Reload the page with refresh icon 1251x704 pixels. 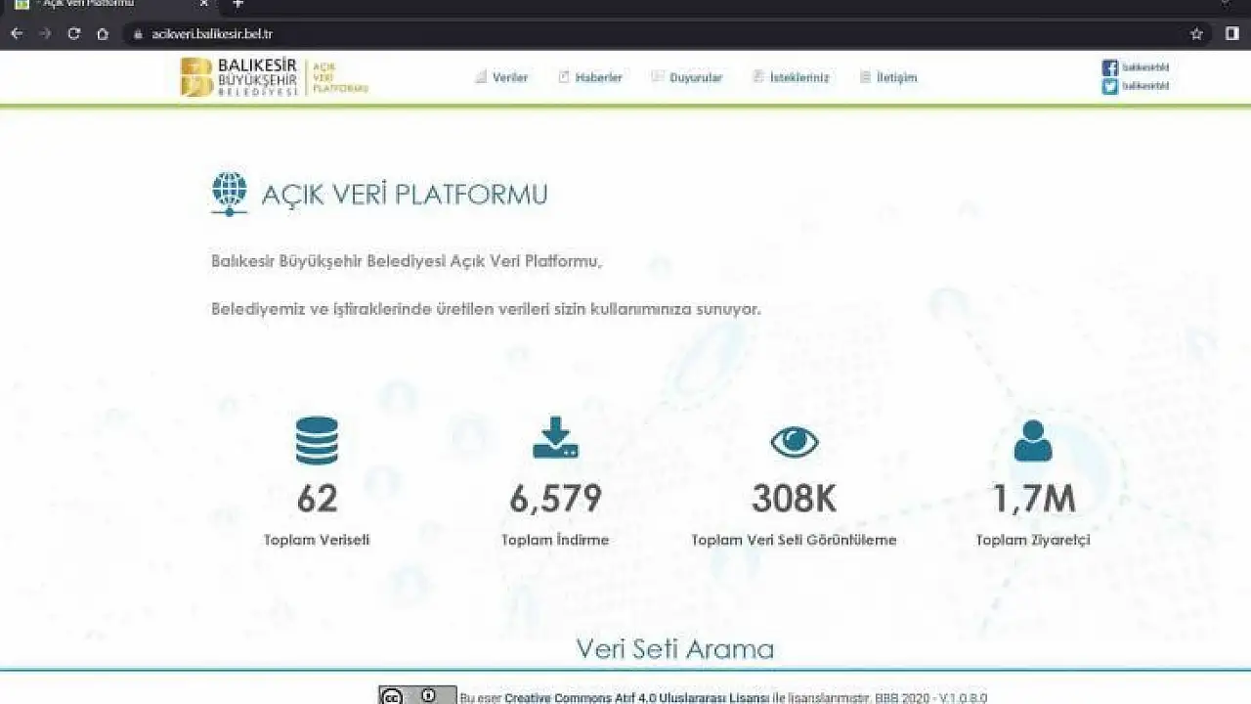tap(73, 33)
